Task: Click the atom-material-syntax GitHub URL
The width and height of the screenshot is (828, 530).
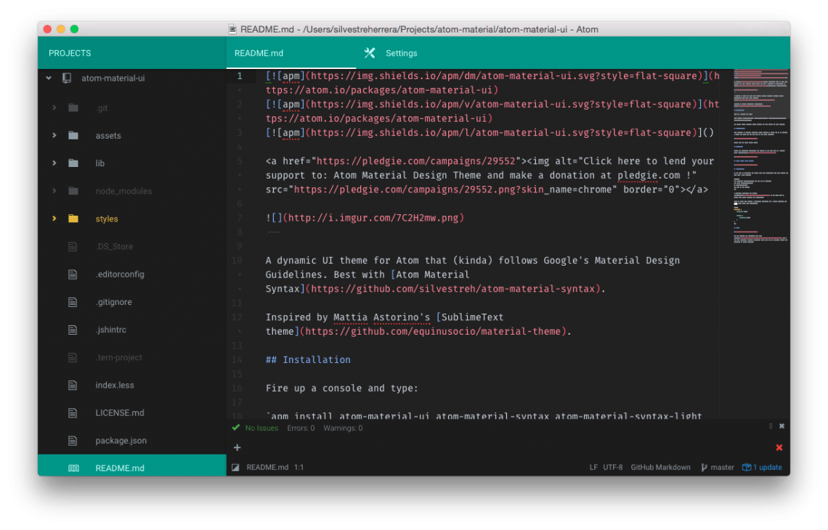Action: 454,289
